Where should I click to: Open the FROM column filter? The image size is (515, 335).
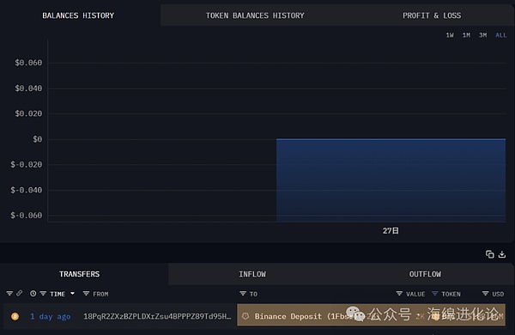pos(86,293)
